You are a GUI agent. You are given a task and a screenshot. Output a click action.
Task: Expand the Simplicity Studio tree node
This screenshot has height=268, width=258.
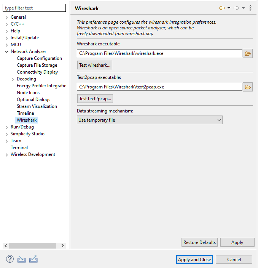6,134
